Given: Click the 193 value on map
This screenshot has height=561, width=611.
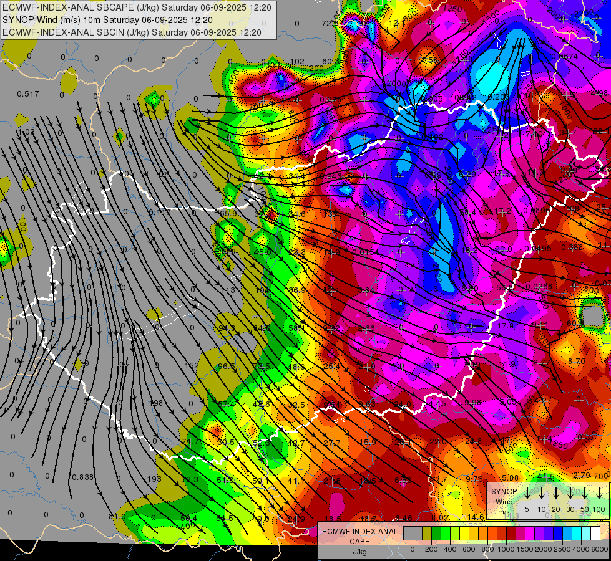Looking at the screenshot, I should tap(155, 479).
